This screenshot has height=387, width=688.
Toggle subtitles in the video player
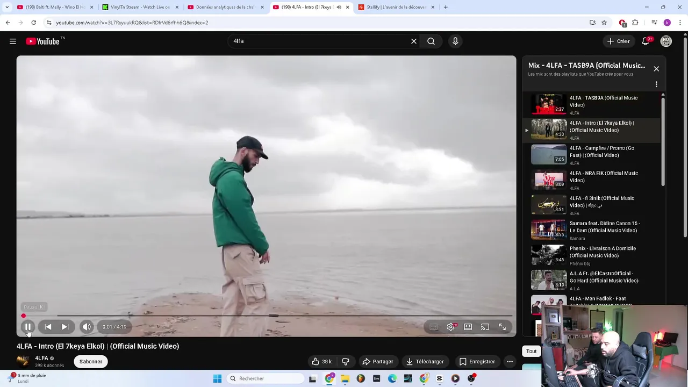click(434, 327)
